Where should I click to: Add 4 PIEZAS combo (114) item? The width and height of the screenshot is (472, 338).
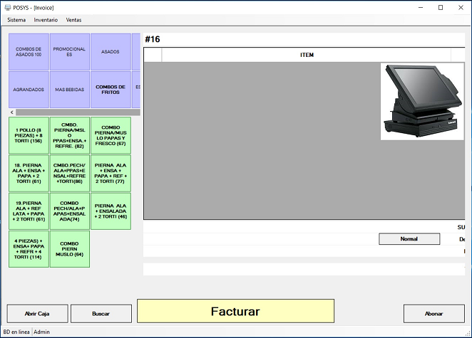pos(29,248)
